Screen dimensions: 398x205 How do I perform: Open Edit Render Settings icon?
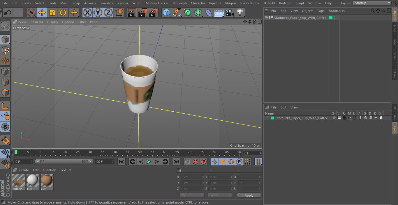153,13
